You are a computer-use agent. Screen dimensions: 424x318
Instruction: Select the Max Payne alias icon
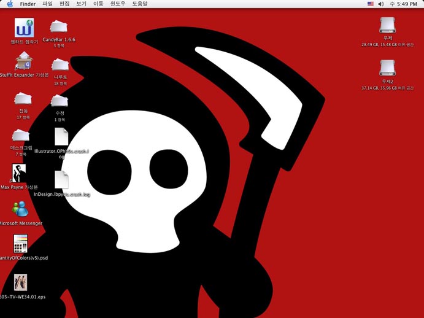point(19,174)
